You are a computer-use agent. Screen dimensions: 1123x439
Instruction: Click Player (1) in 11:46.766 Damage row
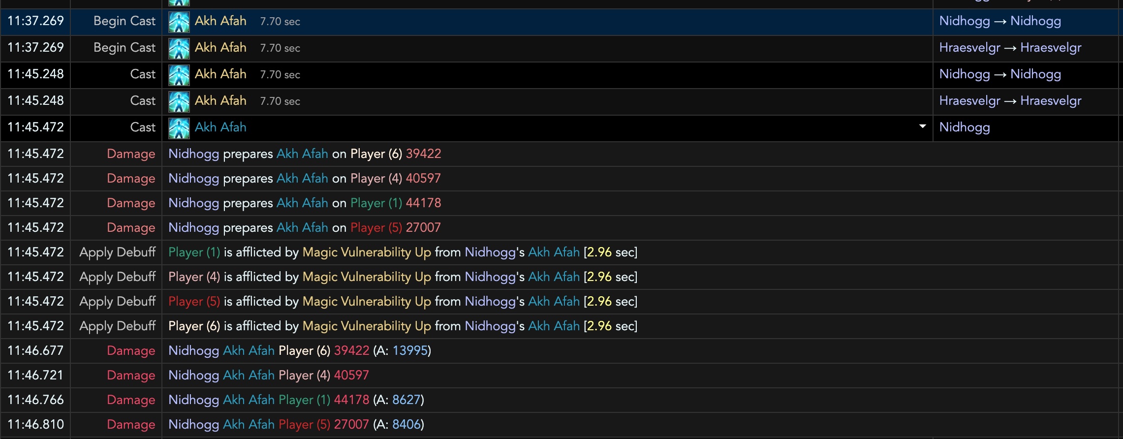tap(304, 400)
